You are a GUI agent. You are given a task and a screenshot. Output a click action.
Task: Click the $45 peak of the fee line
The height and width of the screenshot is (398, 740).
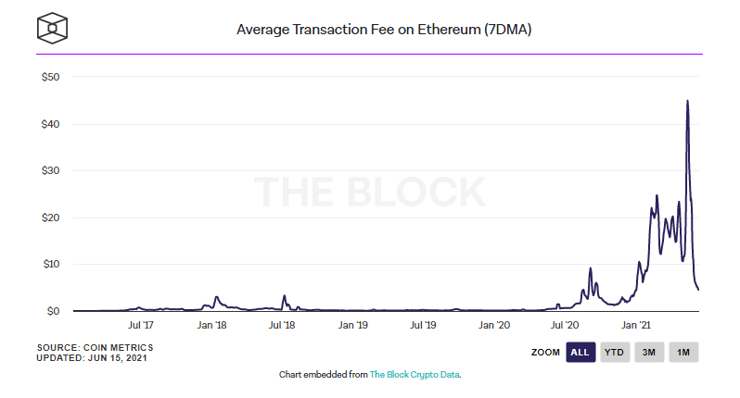tap(687, 101)
